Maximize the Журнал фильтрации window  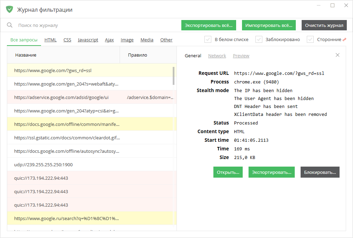[x=333, y=6]
